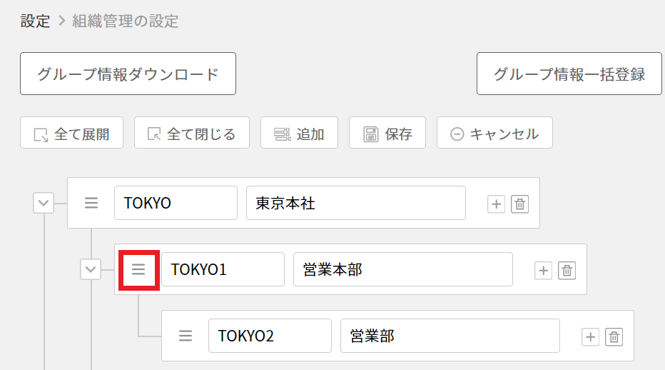The image size is (665, 370).
Task: Click the 営業本部 name input field
Action: [x=402, y=269]
